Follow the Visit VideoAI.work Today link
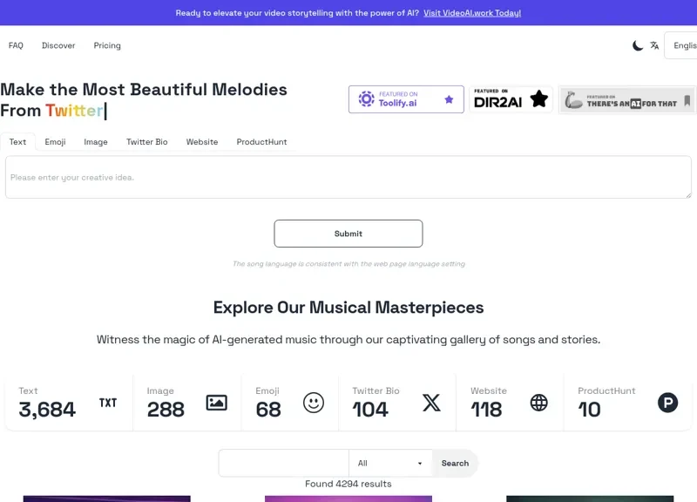 pos(472,13)
